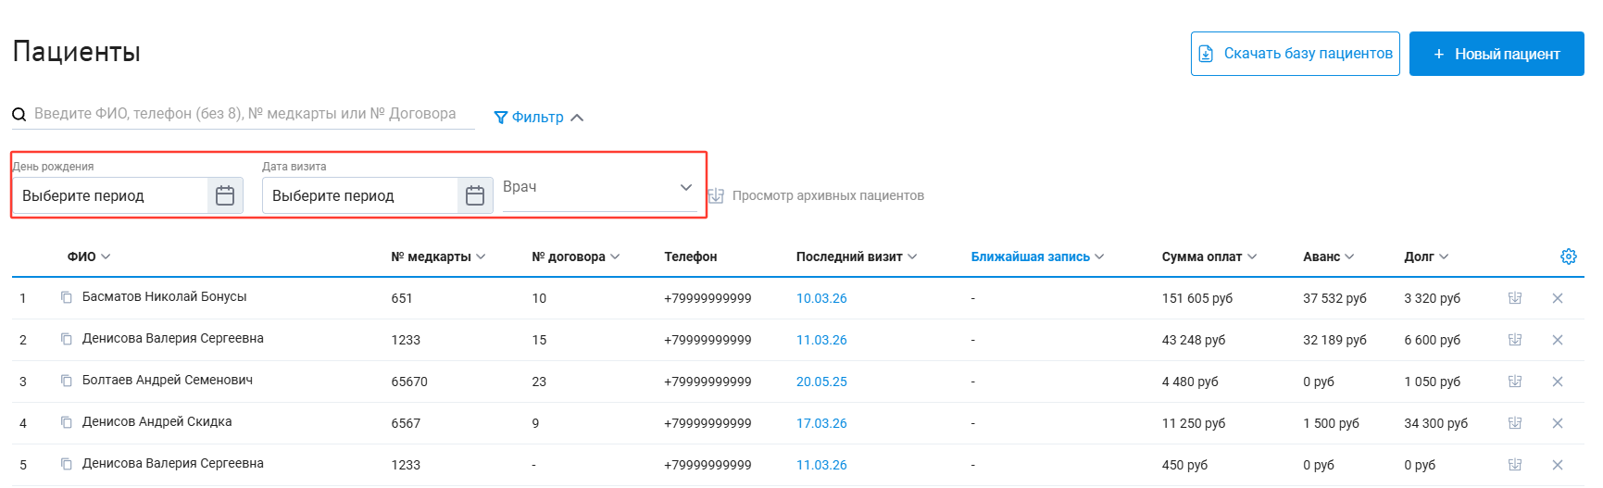Collapse the Фильтр panel chevron
This screenshot has width=1603, height=488.
click(577, 118)
